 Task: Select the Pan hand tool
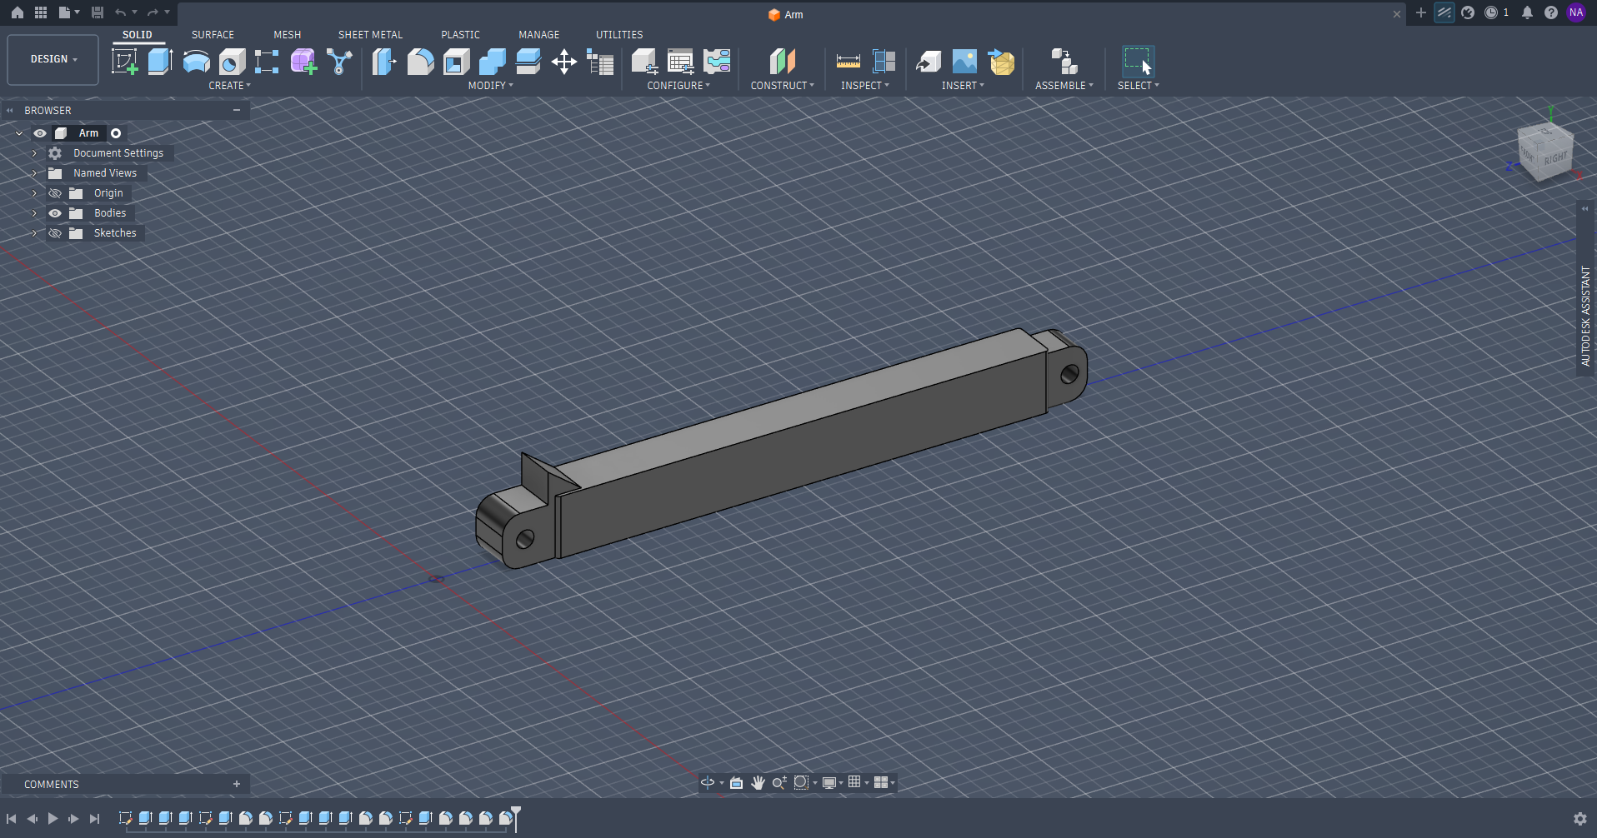pyautogui.click(x=758, y=782)
